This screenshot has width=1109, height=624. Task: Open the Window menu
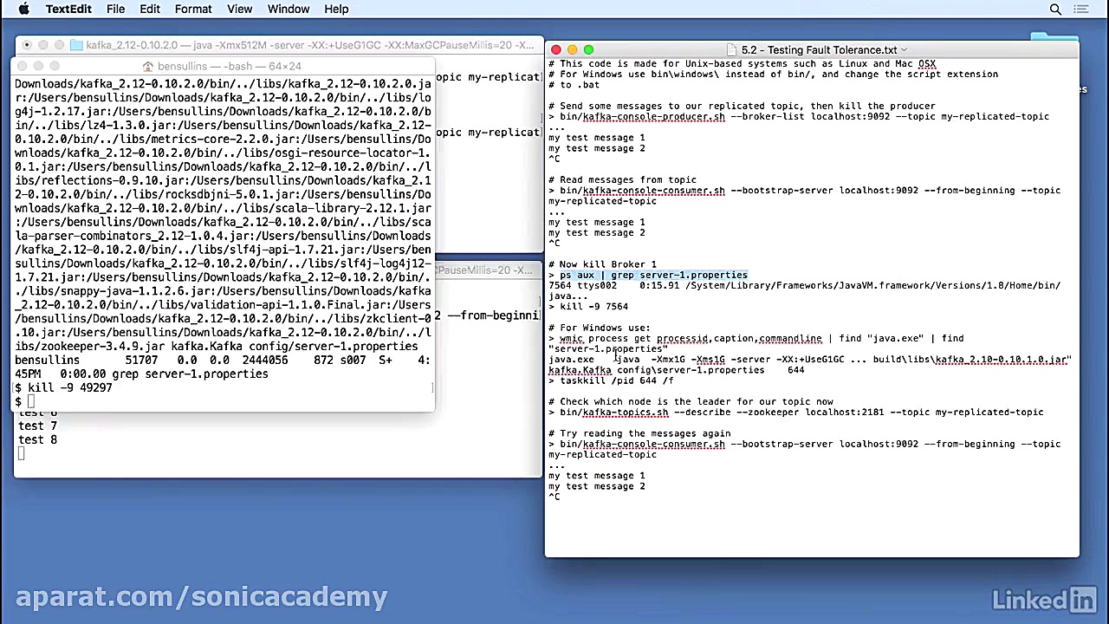tap(289, 9)
